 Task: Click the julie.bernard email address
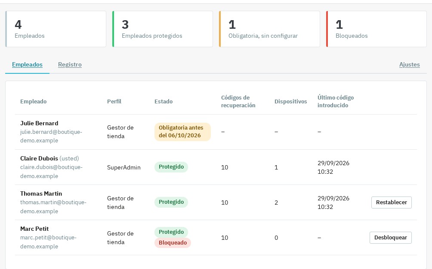pyautogui.click(x=51, y=136)
